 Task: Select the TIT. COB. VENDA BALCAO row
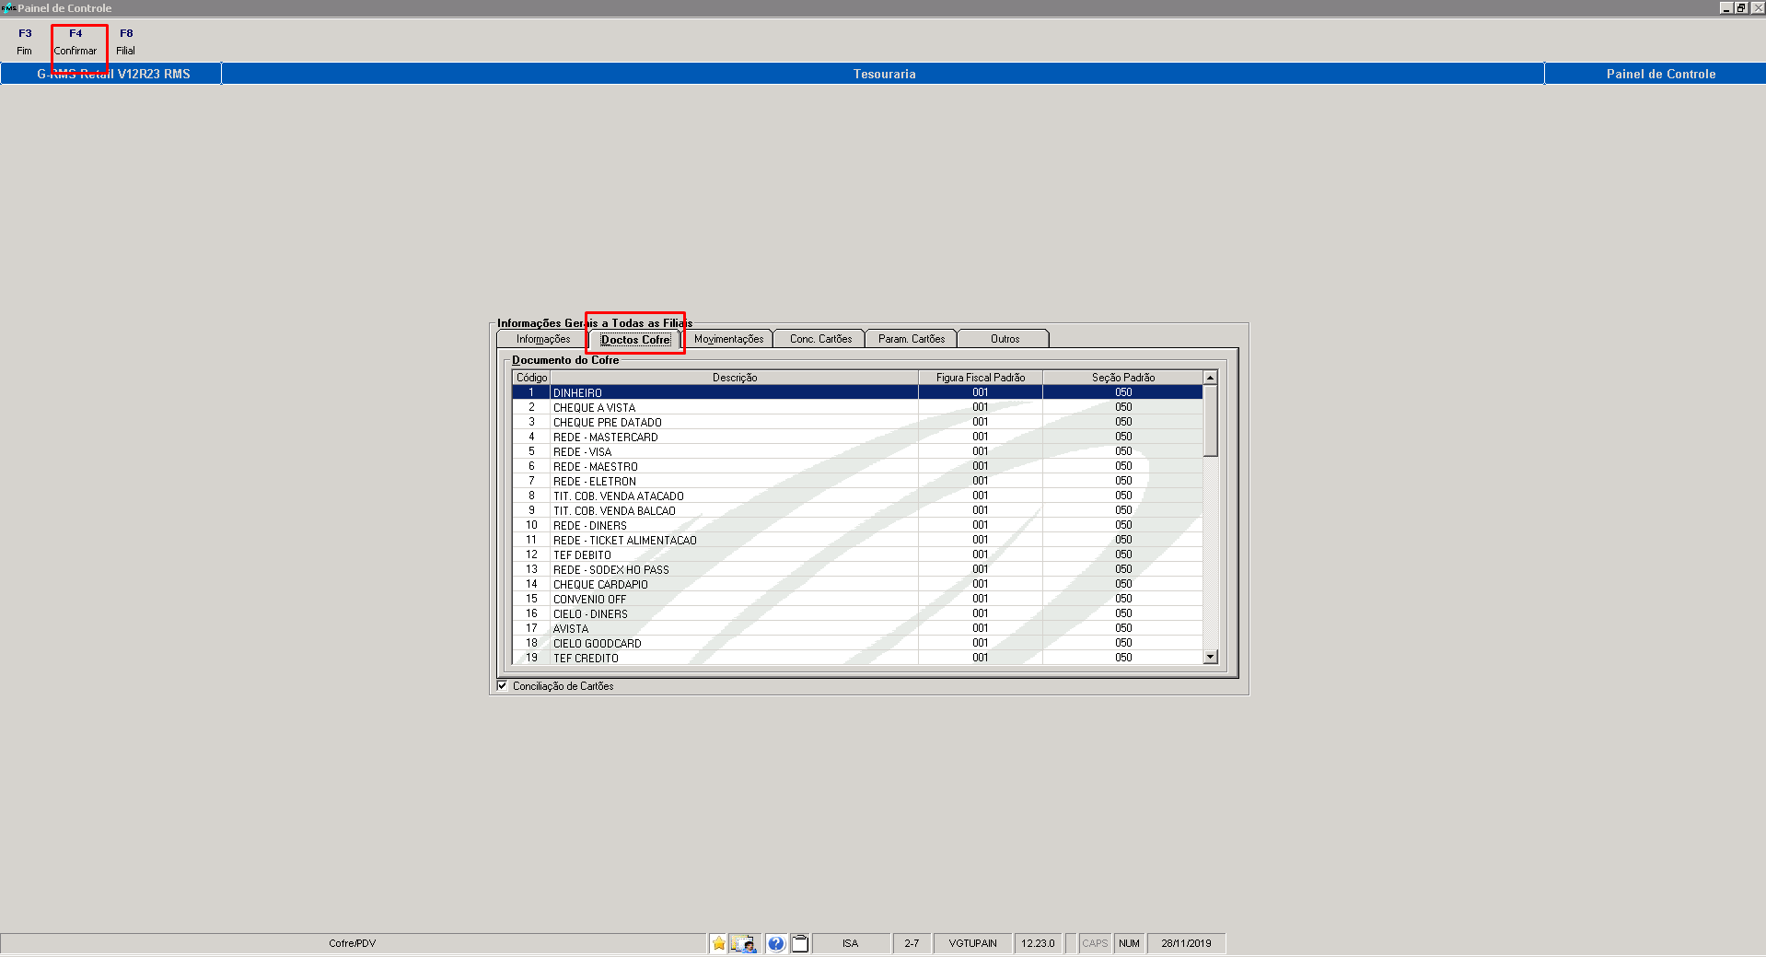pyautogui.click(x=857, y=510)
